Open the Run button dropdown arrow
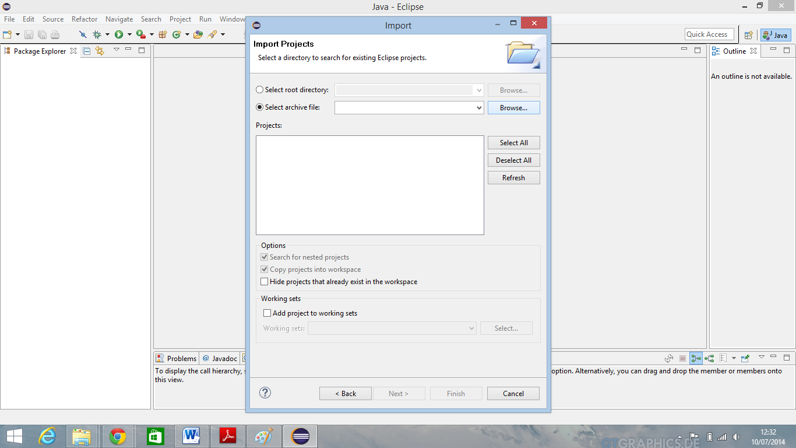The width and height of the screenshot is (796, 448). click(129, 35)
